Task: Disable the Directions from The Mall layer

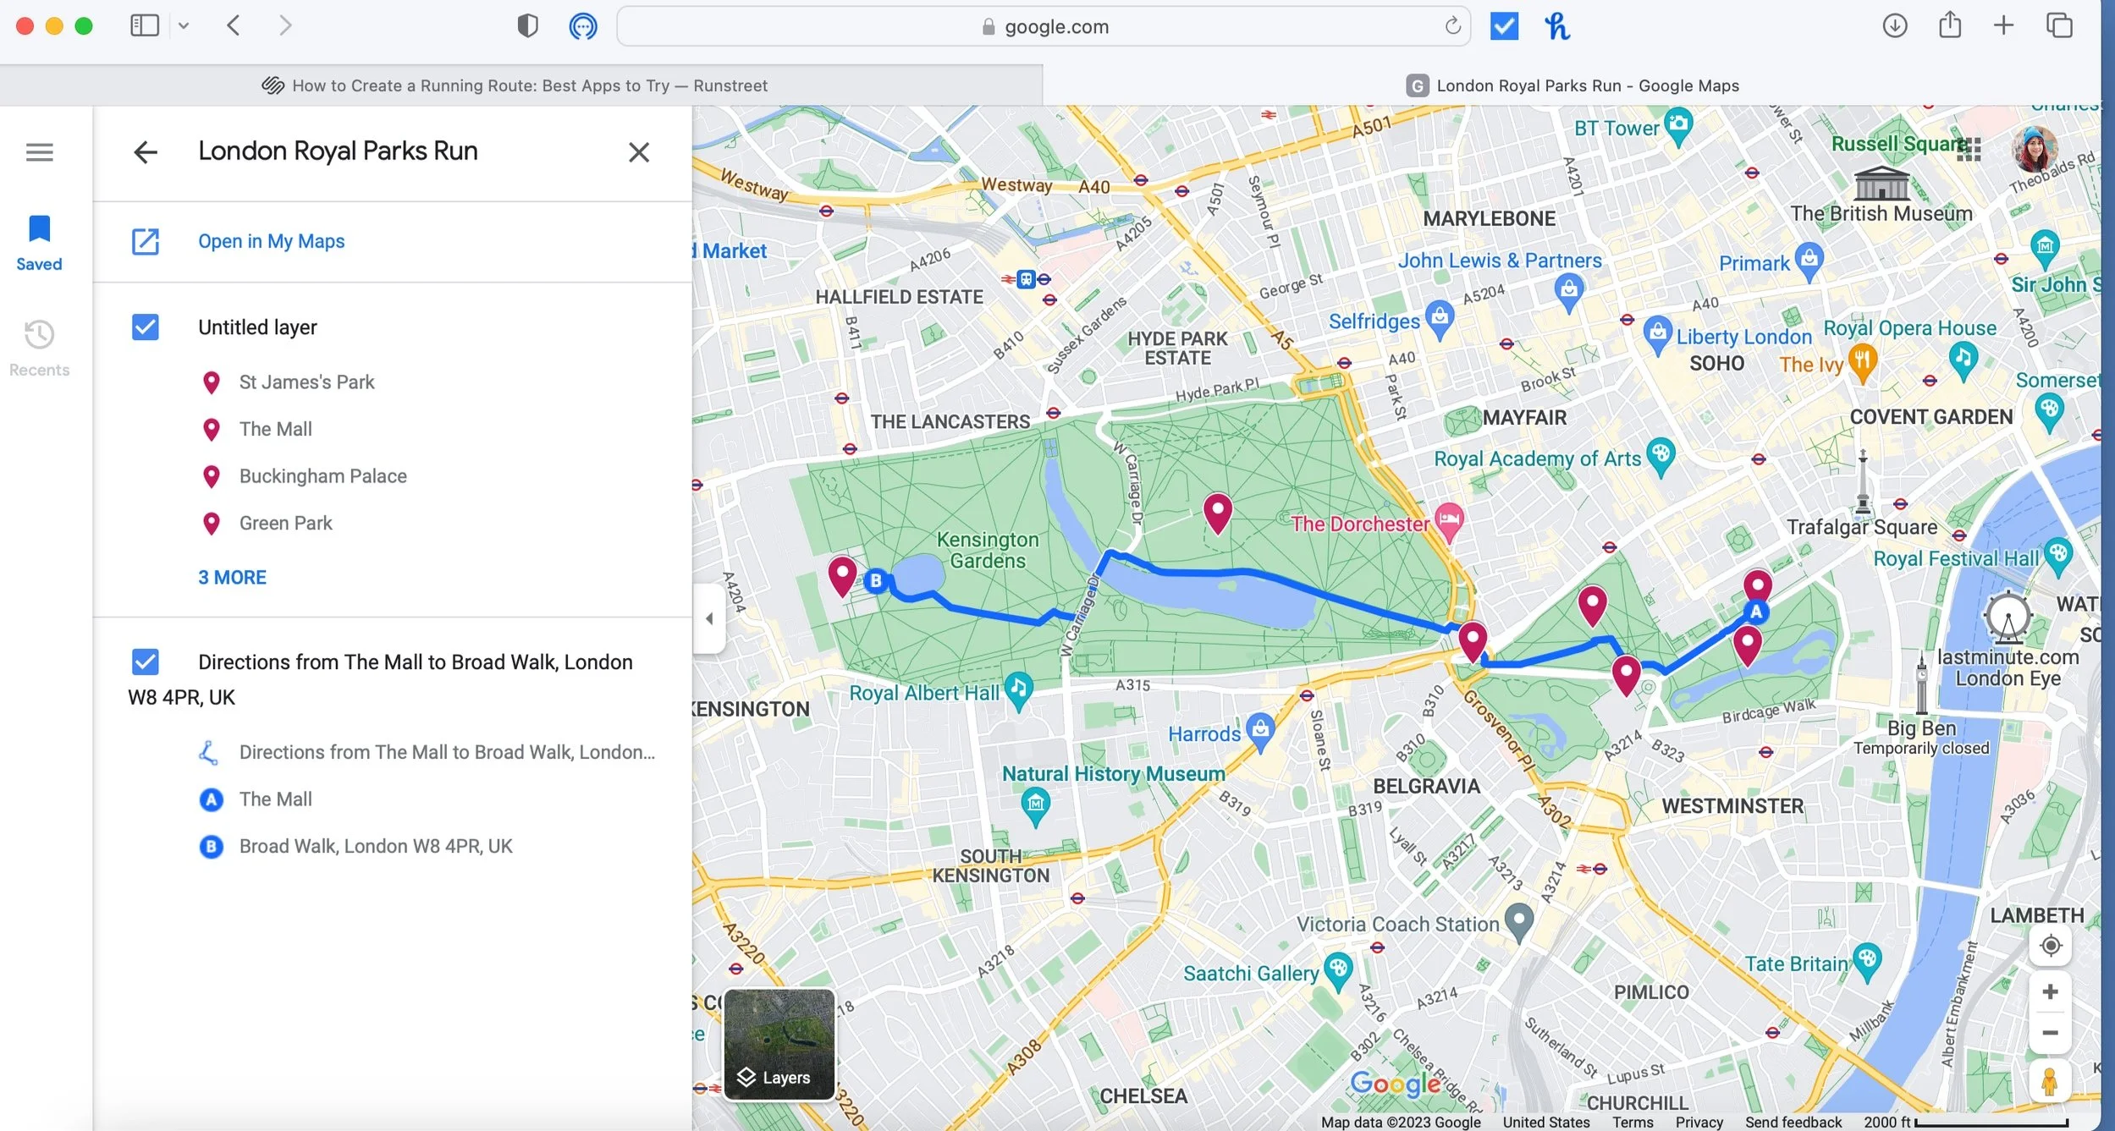Action: (145, 661)
